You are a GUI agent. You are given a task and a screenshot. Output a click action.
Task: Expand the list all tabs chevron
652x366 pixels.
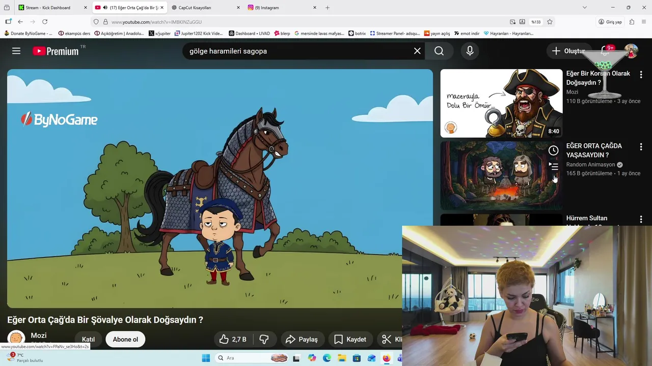pos(585,8)
